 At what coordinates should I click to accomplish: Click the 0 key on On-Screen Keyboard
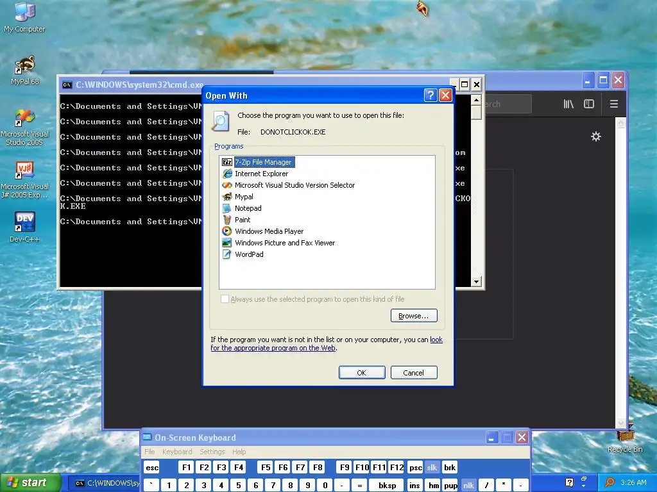coord(325,486)
